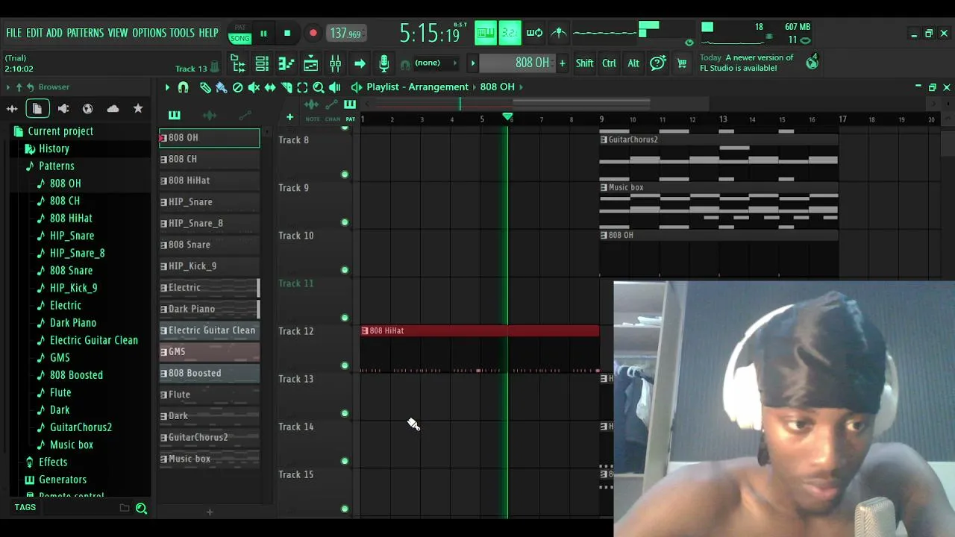Open the Playlist snap magnet options
The image size is (955, 537).
coord(184,87)
